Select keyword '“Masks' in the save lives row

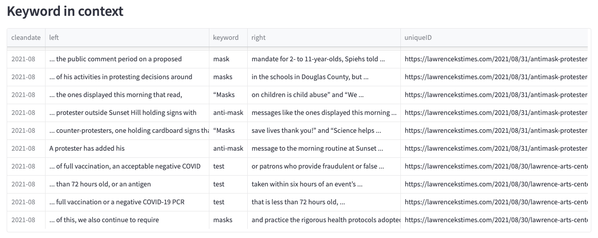click(228, 130)
